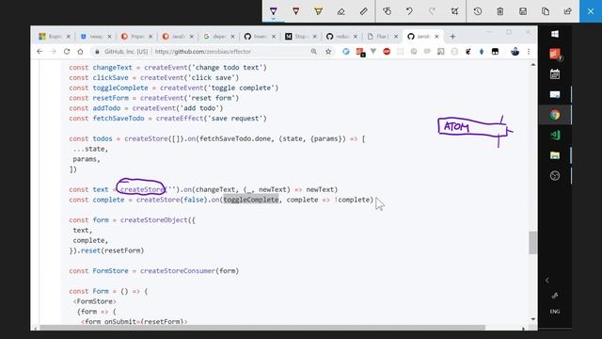Click 'toggleComplete' highlighted in complete store line
This screenshot has height=339, width=602.
pyautogui.click(x=251, y=200)
